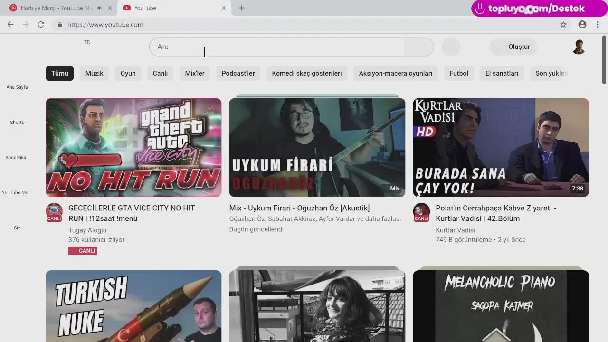Bookmark this page with the star
Image resolution: width=608 pixels, height=342 pixels.
coord(563,25)
